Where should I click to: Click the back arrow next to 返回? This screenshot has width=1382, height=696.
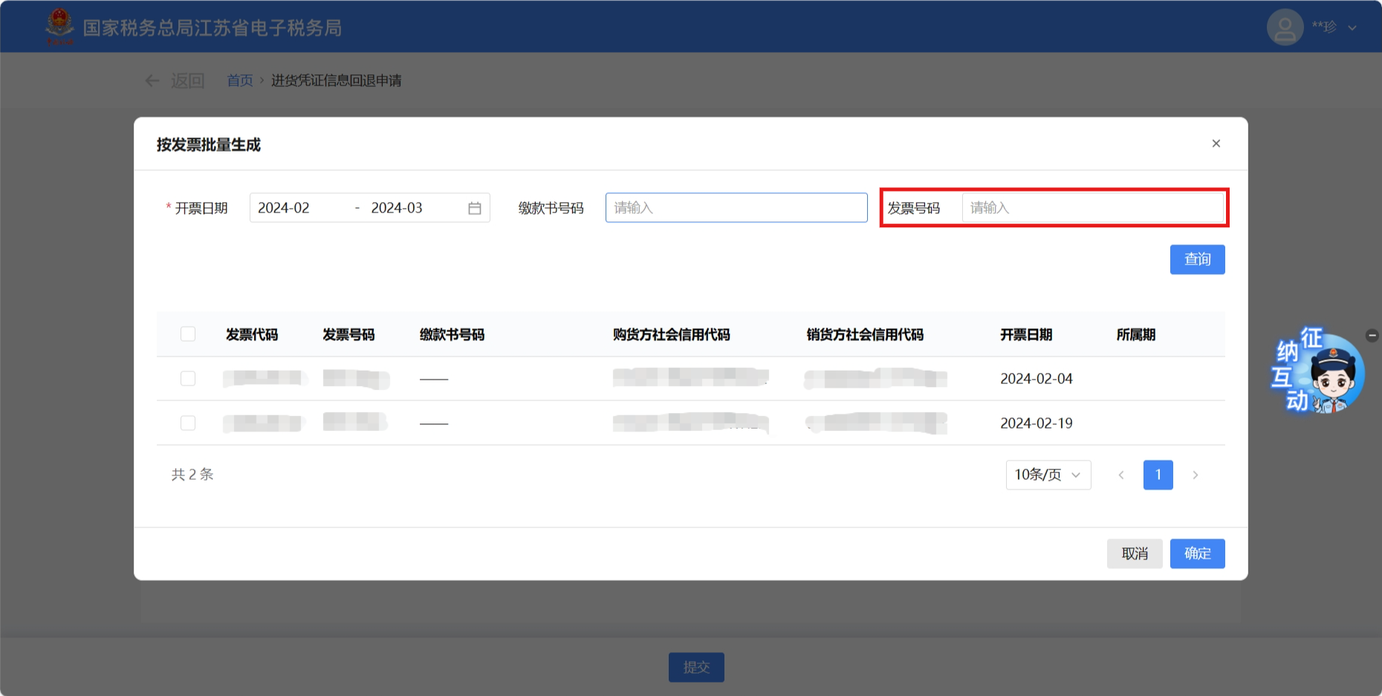click(x=152, y=80)
